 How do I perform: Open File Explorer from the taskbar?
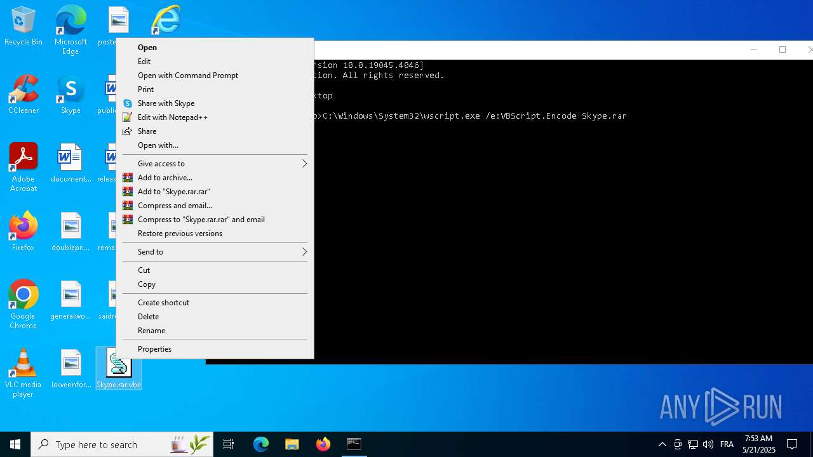coord(292,444)
